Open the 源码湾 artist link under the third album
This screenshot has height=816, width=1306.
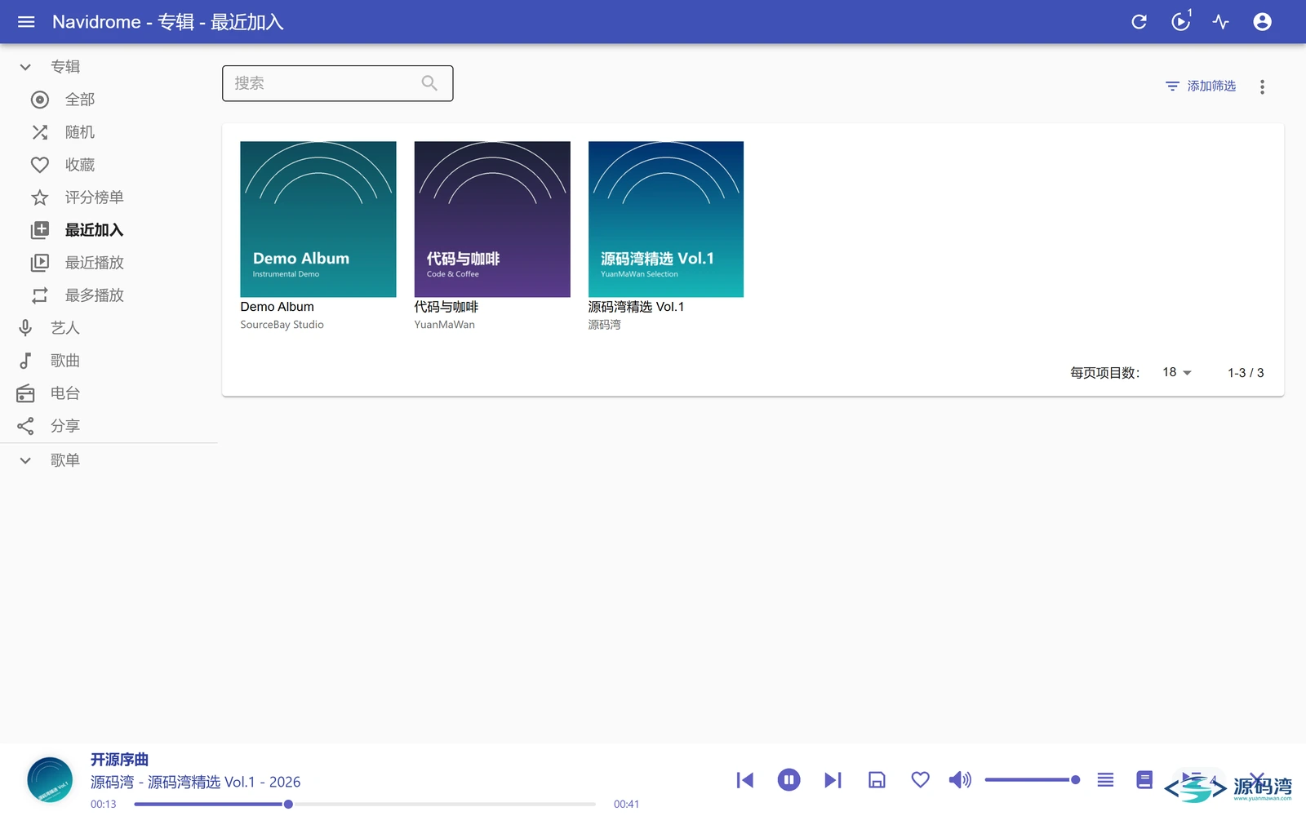coord(604,325)
